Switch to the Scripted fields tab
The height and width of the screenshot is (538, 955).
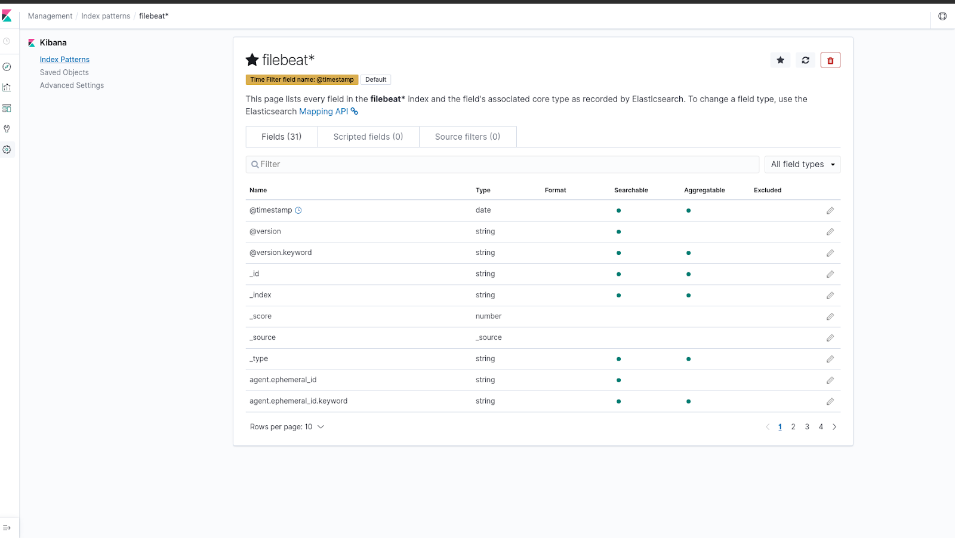368,136
